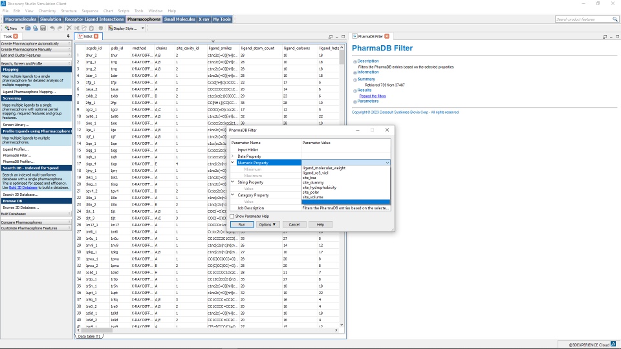
Task: Pick site_hydrophobicity option
Action: click(x=319, y=187)
